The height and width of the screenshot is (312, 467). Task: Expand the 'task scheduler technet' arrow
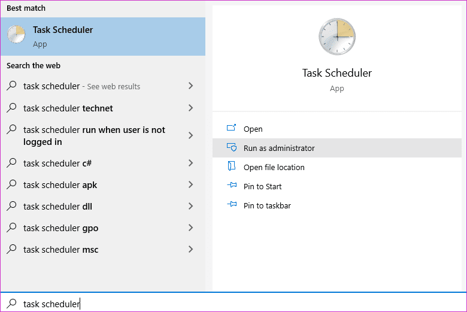(x=190, y=108)
